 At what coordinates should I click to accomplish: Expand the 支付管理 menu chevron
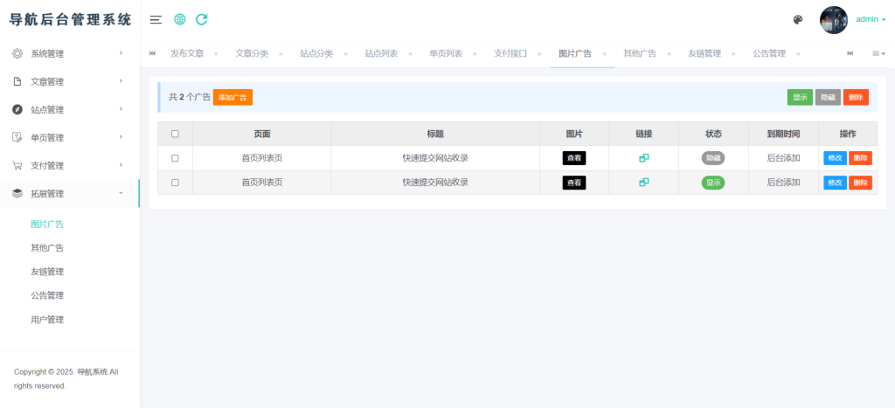pyautogui.click(x=121, y=165)
